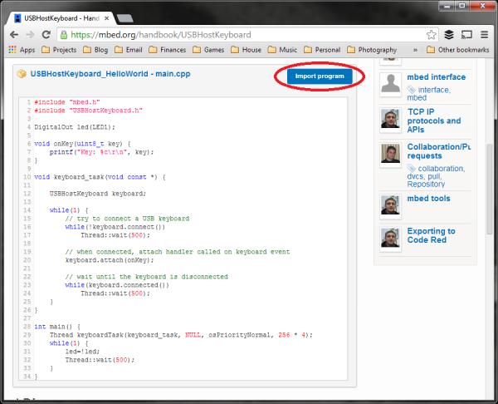Open the mbed interface link

click(x=436, y=77)
